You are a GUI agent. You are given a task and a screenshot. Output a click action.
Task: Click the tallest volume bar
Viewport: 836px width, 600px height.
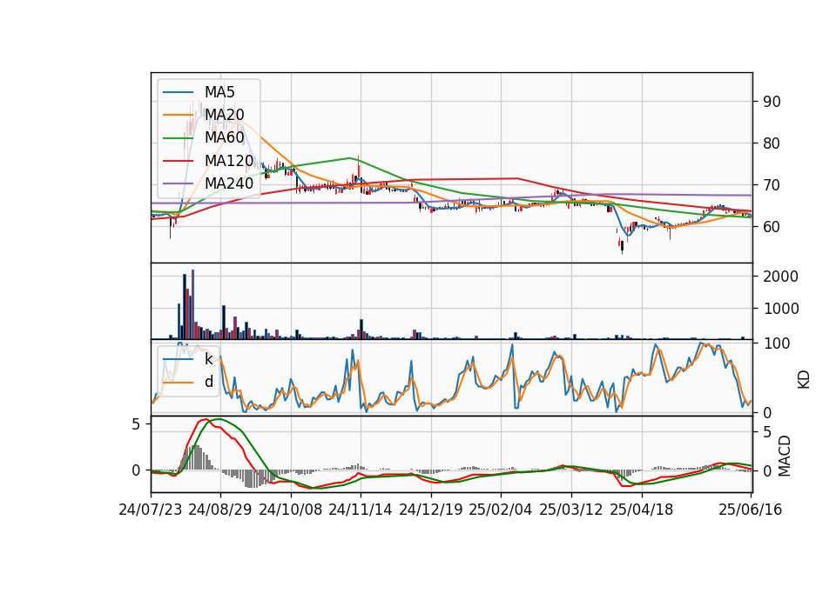pyautogui.click(x=192, y=304)
